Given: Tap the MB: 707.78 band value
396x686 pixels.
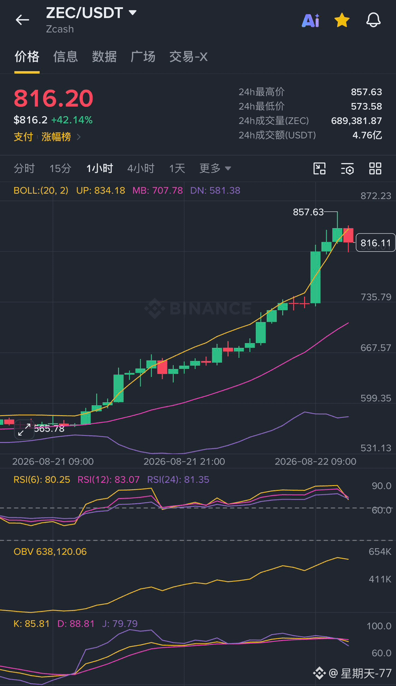Looking at the screenshot, I should click(157, 190).
